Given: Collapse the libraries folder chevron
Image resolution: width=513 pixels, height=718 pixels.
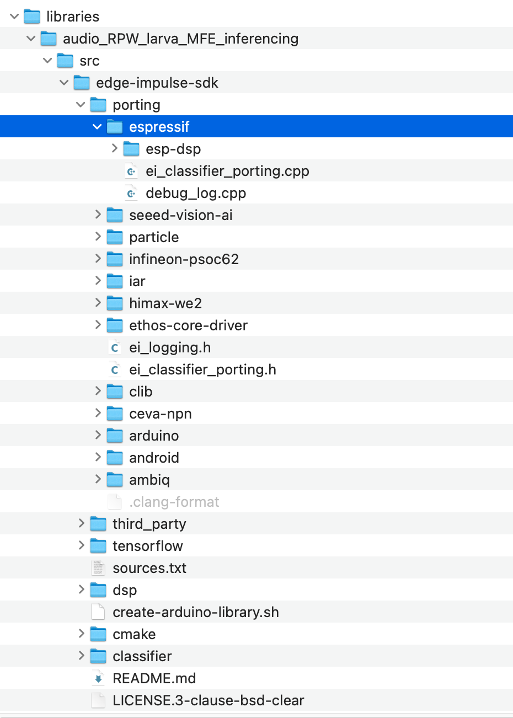Looking at the screenshot, I should (14, 17).
